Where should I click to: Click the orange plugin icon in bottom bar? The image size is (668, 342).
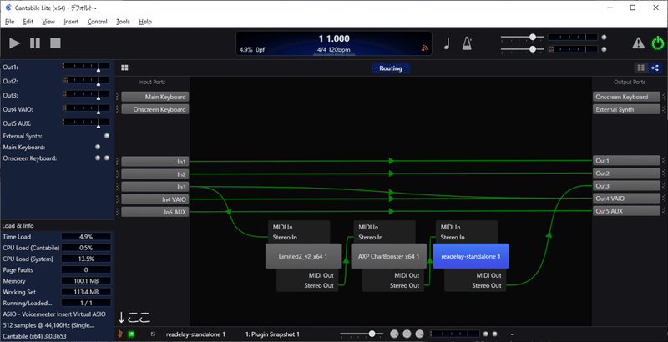point(120,334)
